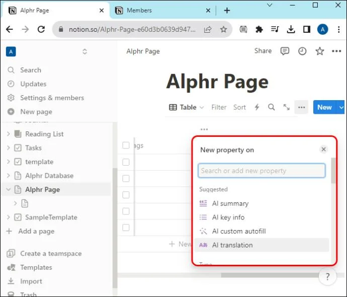Open table as full page arrows icon
This screenshot has width=347, height=297.
(x=286, y=107)
